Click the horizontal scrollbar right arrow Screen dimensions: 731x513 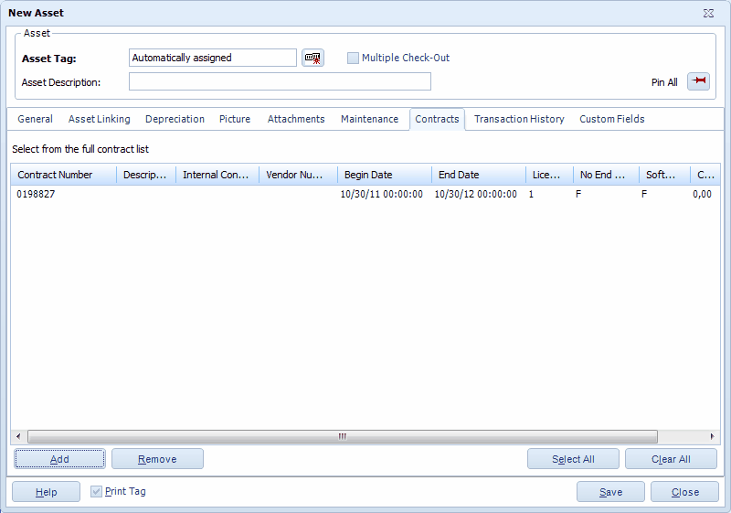(714, 437)
